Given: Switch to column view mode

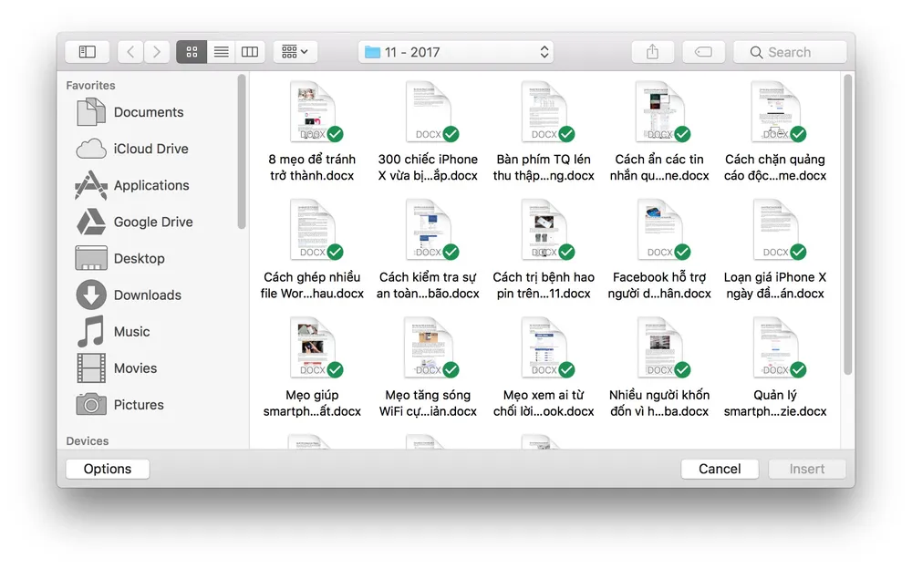Looking at the screenshot, I should [249, 52].
